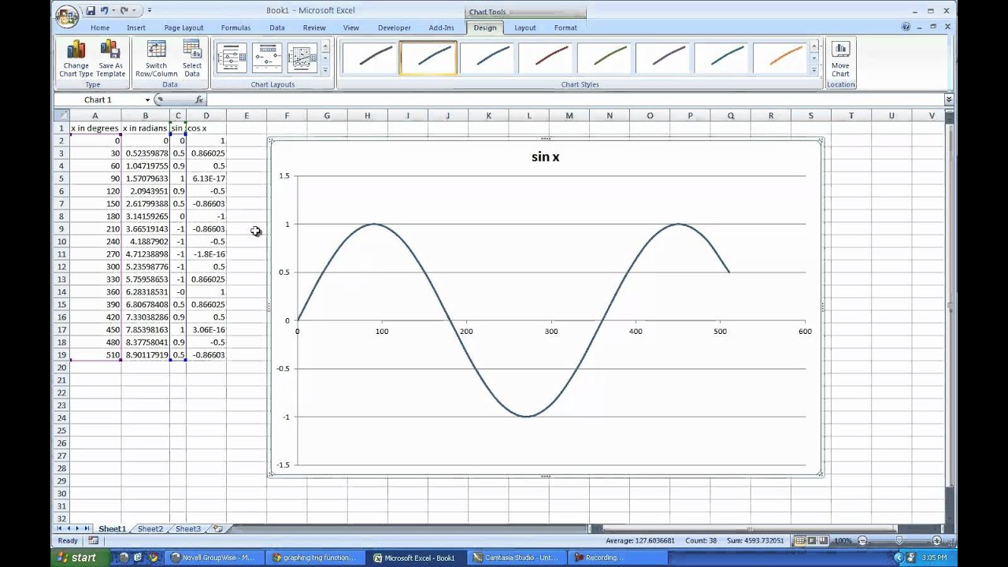Select cell A1 'x in degrees'
This screenshot has height=567, width=1008.
point(95,128)
